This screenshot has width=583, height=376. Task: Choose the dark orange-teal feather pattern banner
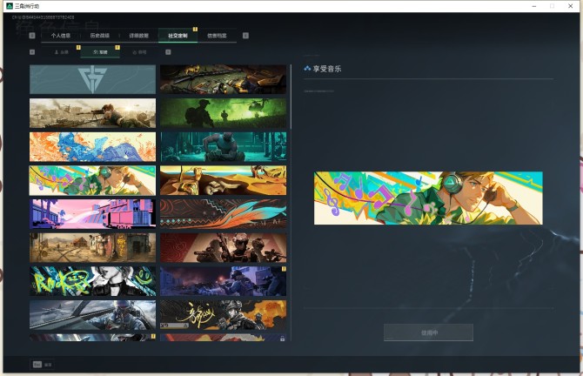(223, 214)
